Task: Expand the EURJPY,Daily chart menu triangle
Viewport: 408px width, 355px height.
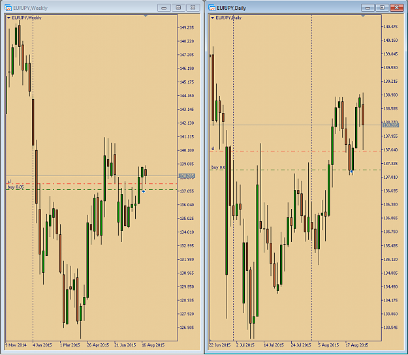Action: (212, 18)
